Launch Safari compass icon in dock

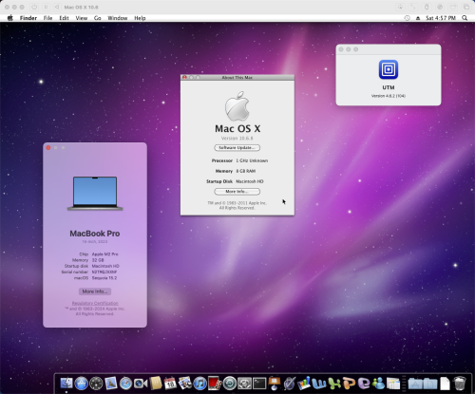click(125, 384)
